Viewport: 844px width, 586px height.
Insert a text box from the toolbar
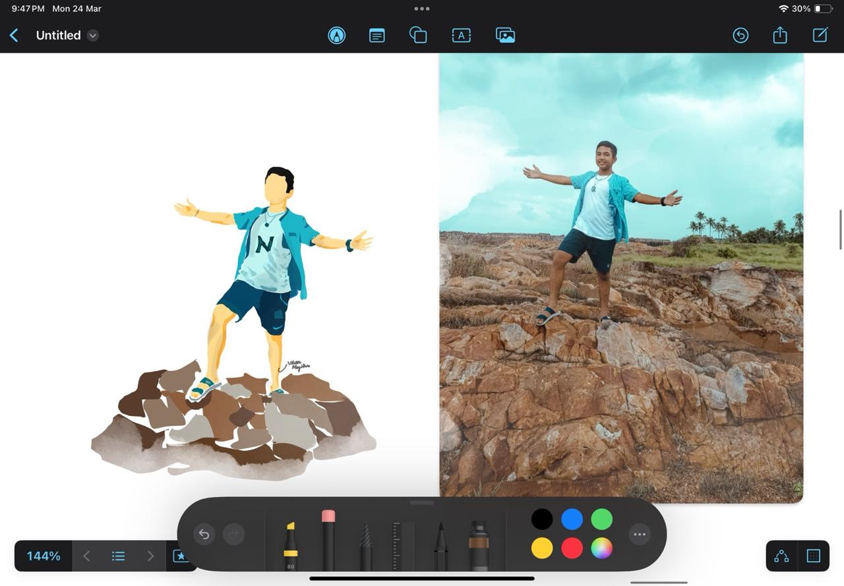click(461, 36)
